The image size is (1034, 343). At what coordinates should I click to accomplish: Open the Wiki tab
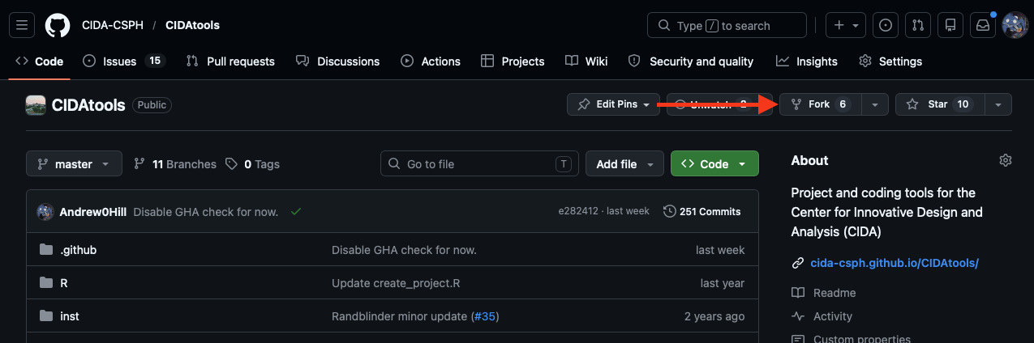(x=586, y=61)
